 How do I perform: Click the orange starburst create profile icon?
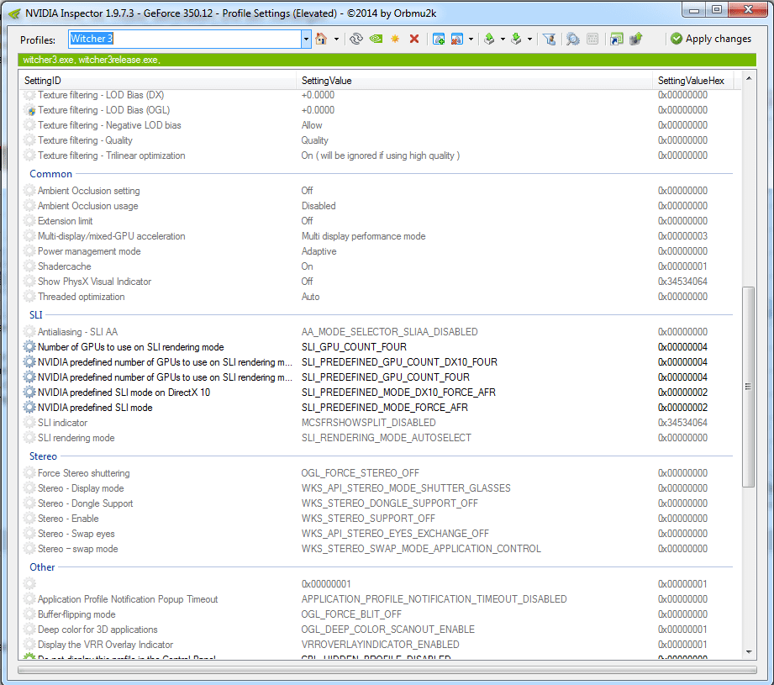point(395,39)
